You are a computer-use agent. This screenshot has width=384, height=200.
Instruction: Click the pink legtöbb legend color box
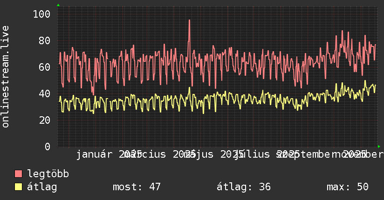[x=18, y=173]
